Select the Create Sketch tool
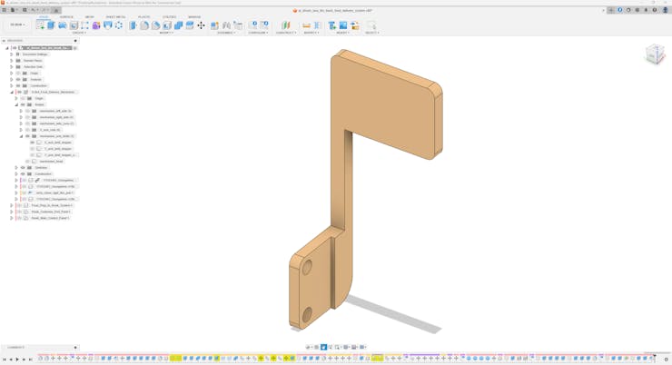 (40, 25)
